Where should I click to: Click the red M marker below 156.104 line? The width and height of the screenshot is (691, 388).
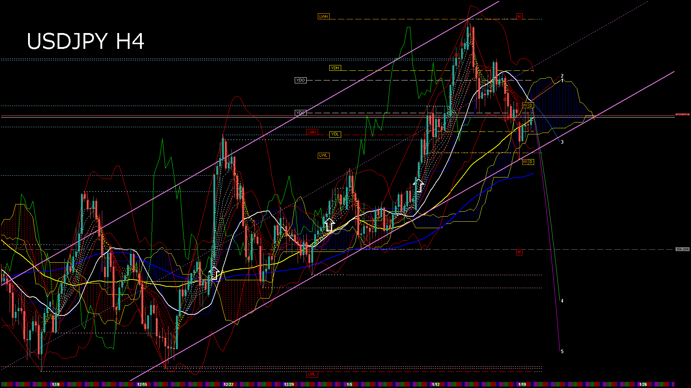[x=519, y=253]
